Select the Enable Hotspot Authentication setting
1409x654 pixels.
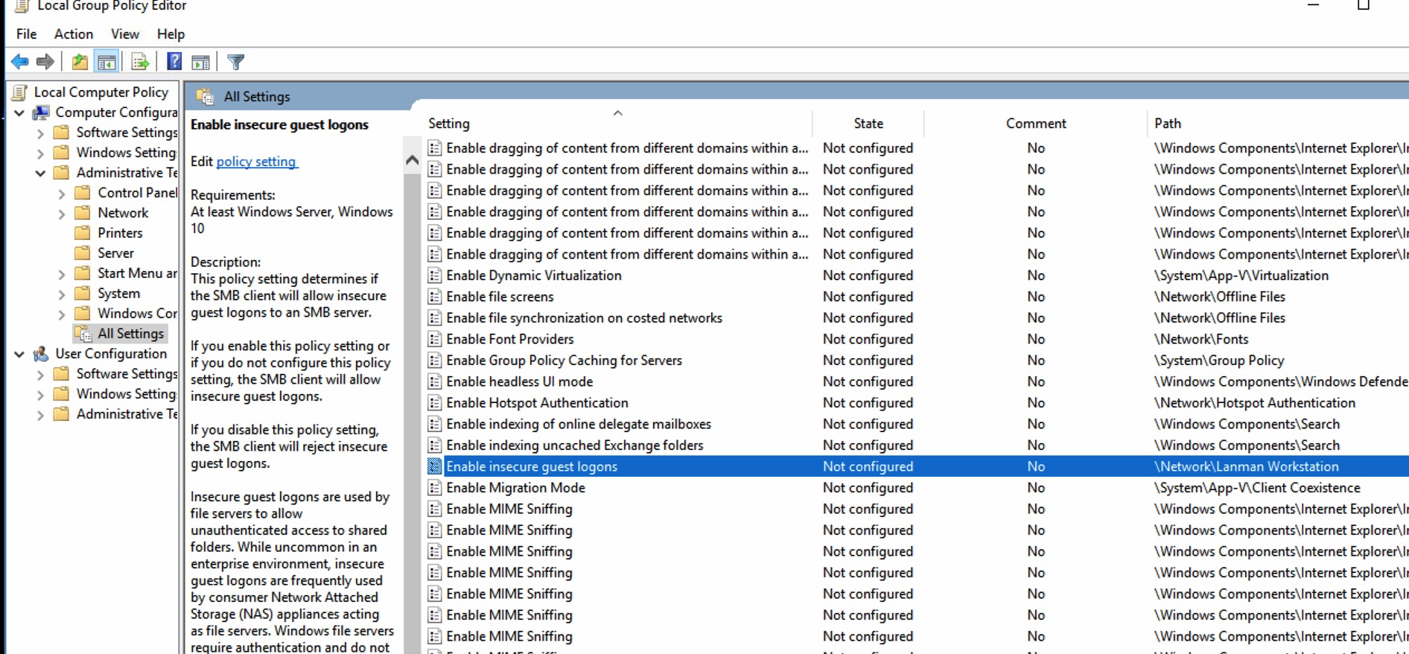537,403
